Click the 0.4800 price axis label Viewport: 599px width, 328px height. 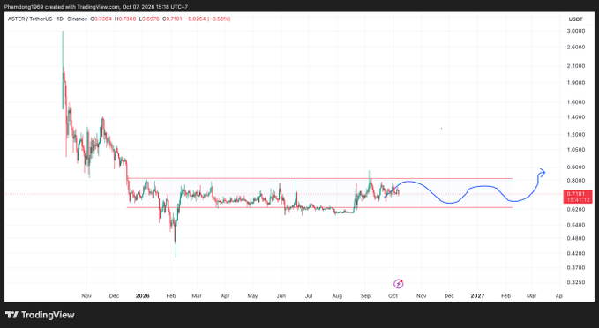point(576,238)
